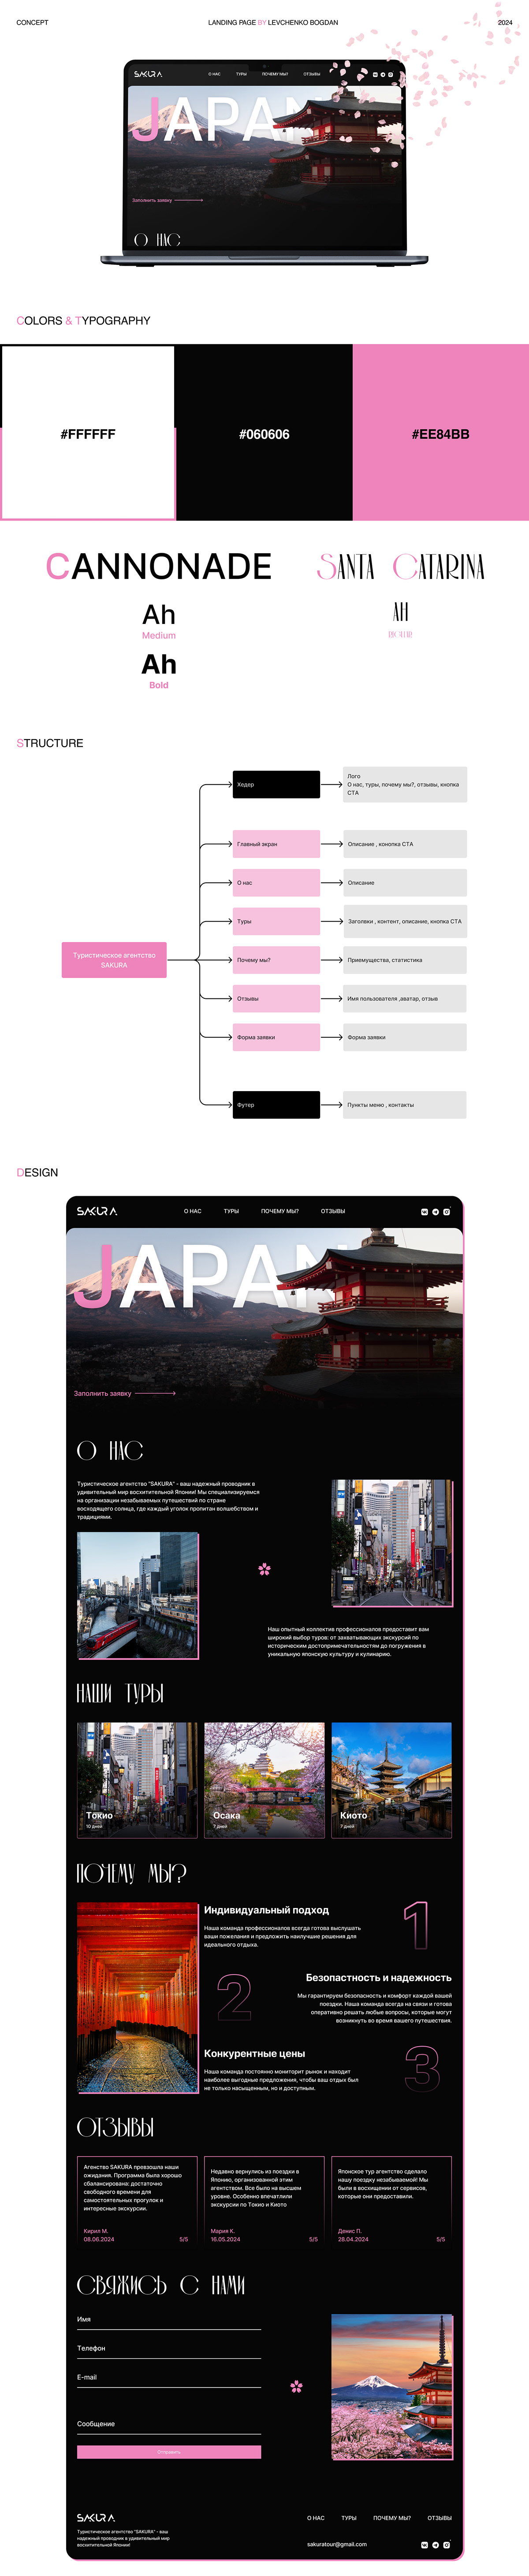Open the Токио tour card
Image resolution: width=529 pixels, height=2576 pixels.
[x=137, y=1780]
